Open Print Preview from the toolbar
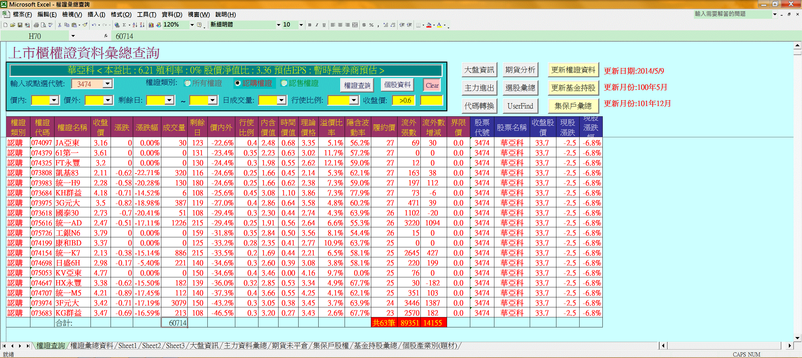The image size is (802, 358). 43,25
